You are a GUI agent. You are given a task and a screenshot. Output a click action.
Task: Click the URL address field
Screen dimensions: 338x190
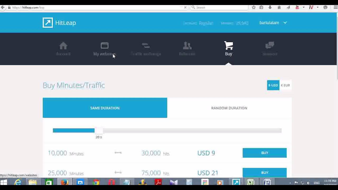[95, 7]
